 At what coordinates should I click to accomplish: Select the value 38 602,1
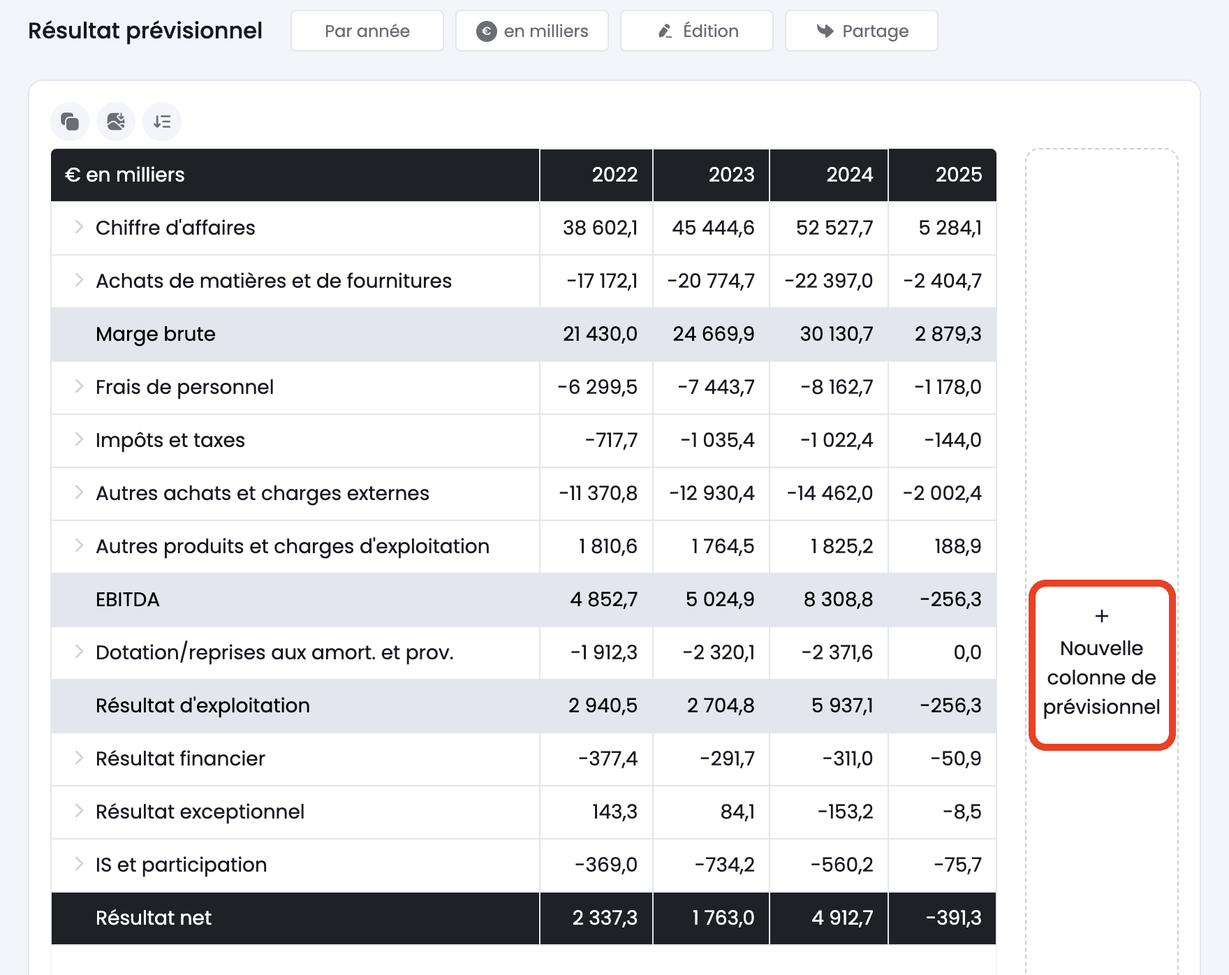pyautogui.click(x=601, y=228)
